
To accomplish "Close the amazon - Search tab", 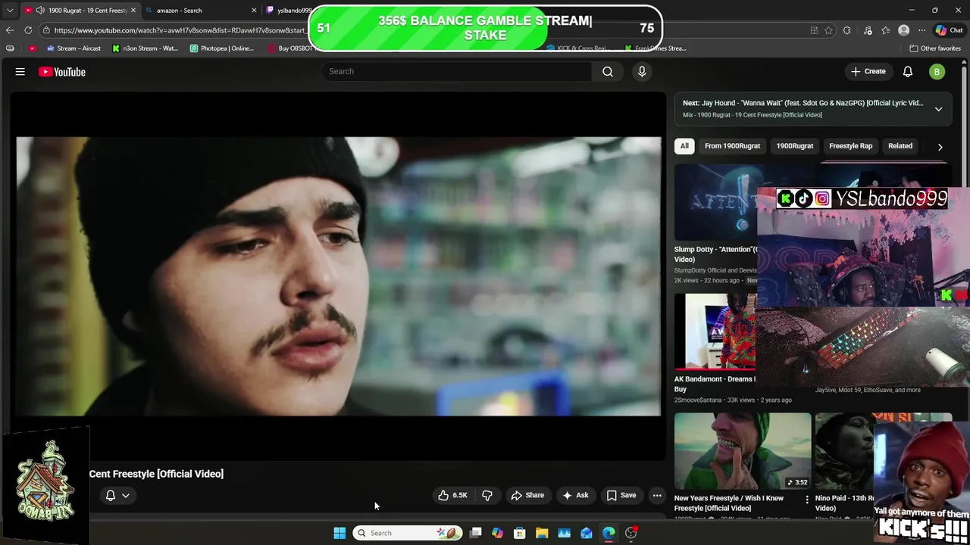I will pyautogui.click(x=254, y=11).
